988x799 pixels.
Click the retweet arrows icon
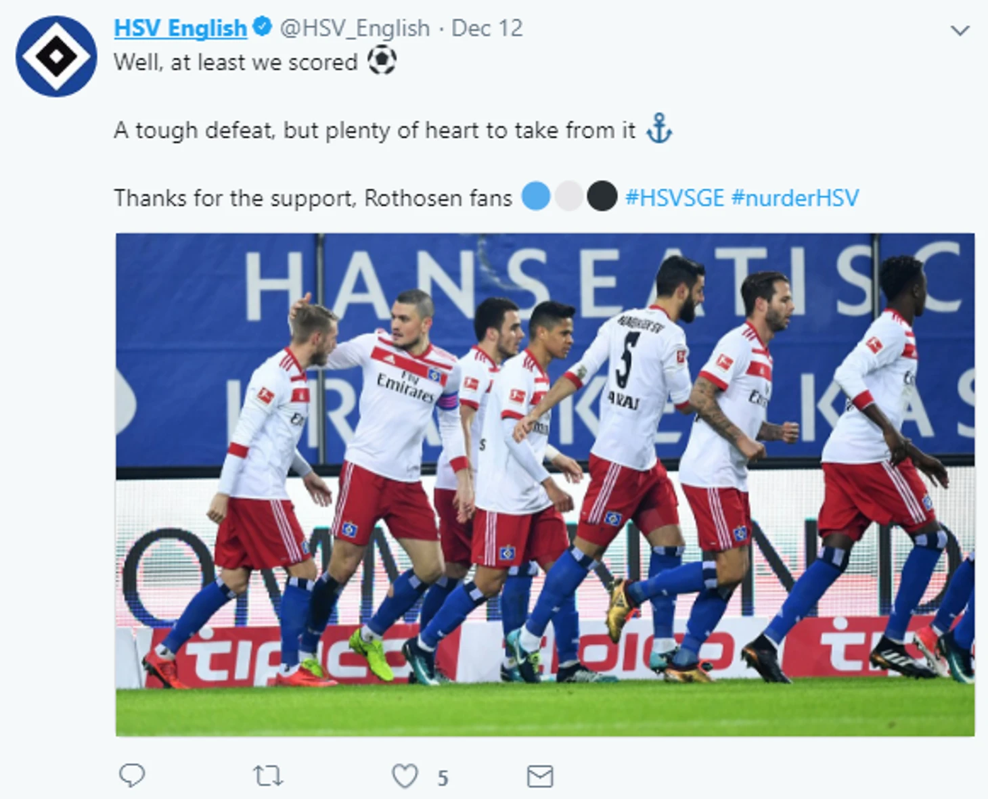(x=268, y=775)
